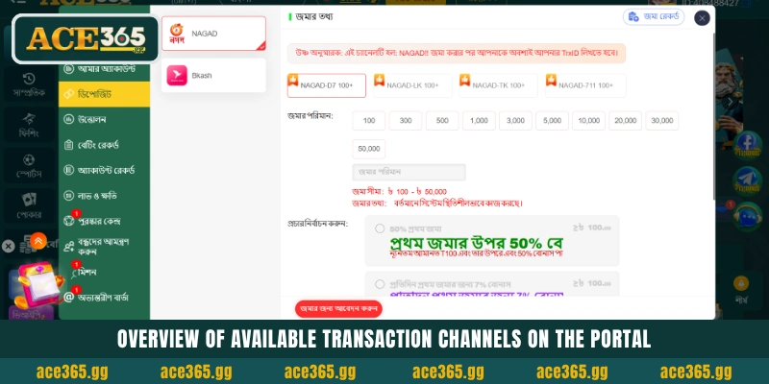
Task: Pick deposit amount 10,000
Action: click(588, 121)
